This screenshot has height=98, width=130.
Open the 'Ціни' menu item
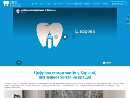42,4
